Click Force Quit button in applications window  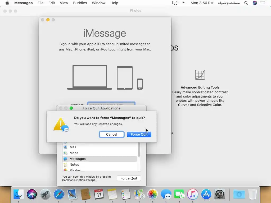(x=129, y=178)
